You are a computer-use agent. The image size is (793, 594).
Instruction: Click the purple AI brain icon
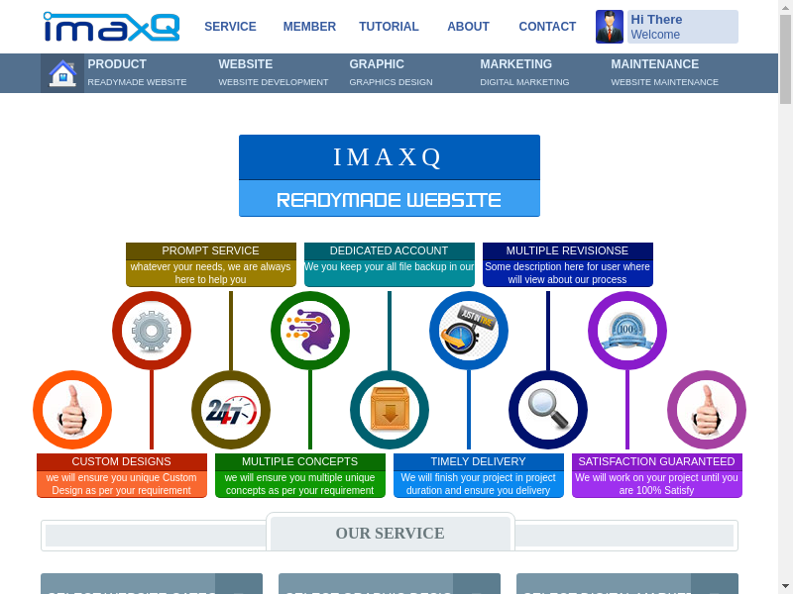point(310,331)
